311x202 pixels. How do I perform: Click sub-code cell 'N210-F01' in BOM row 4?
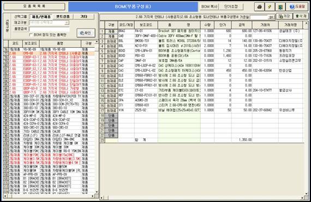click(x=146, y=46)
